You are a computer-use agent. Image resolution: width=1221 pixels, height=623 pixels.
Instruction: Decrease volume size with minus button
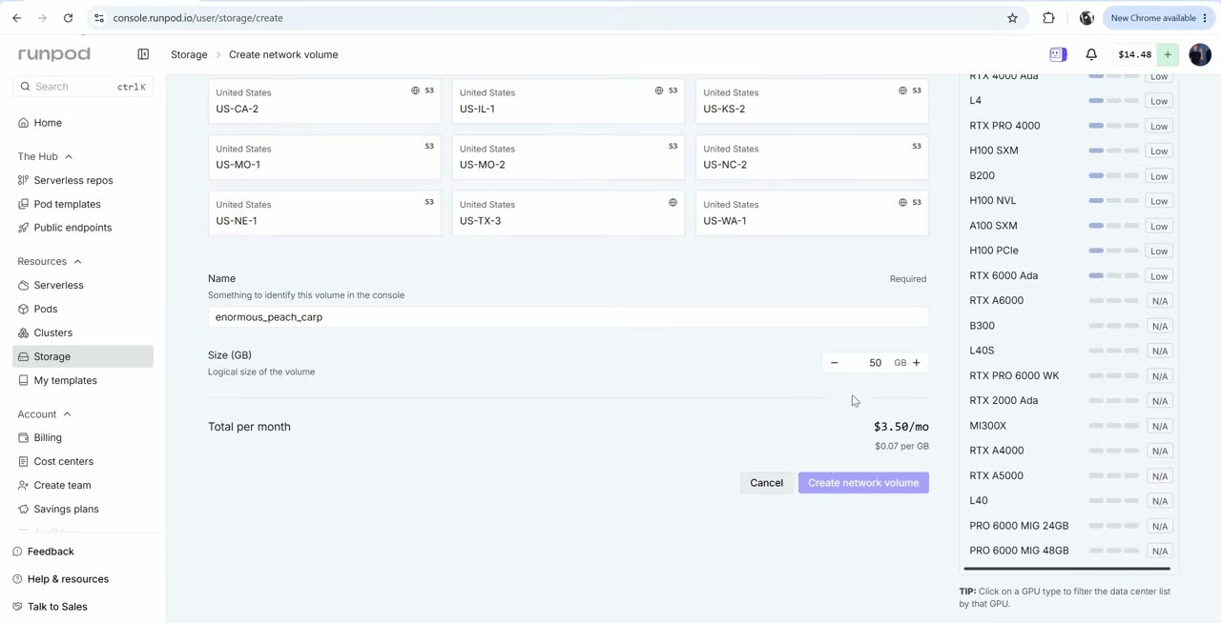coord(834,363)
